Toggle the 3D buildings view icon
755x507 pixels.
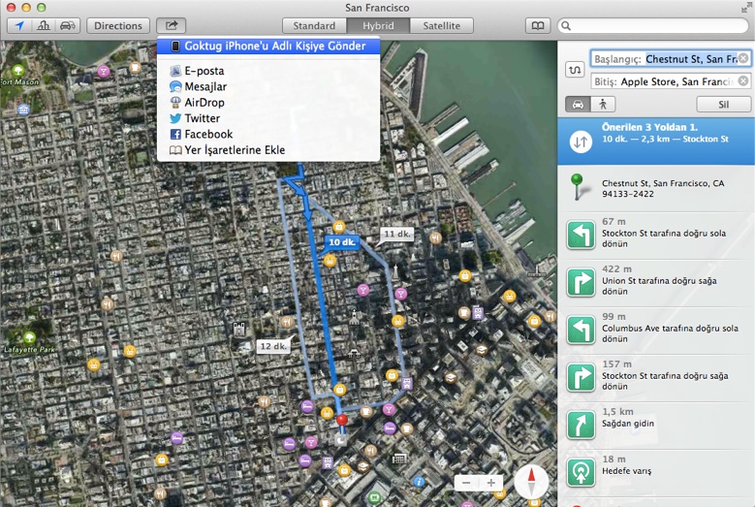coord(44,25)
